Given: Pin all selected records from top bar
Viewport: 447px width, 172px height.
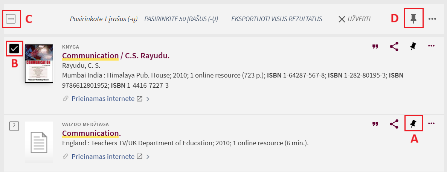Looking at the screenshot, I should pyautogui.click(x=413, y=18).
